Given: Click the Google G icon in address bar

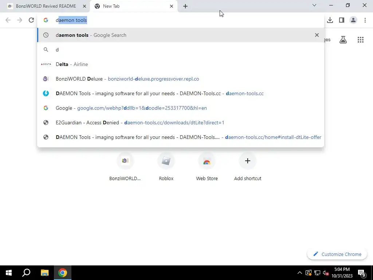Looking at the screenshot, I should 46,20.
